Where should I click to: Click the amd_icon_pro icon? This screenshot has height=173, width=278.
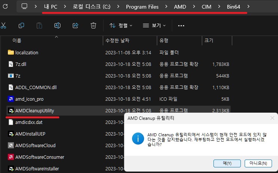point(11,99)
